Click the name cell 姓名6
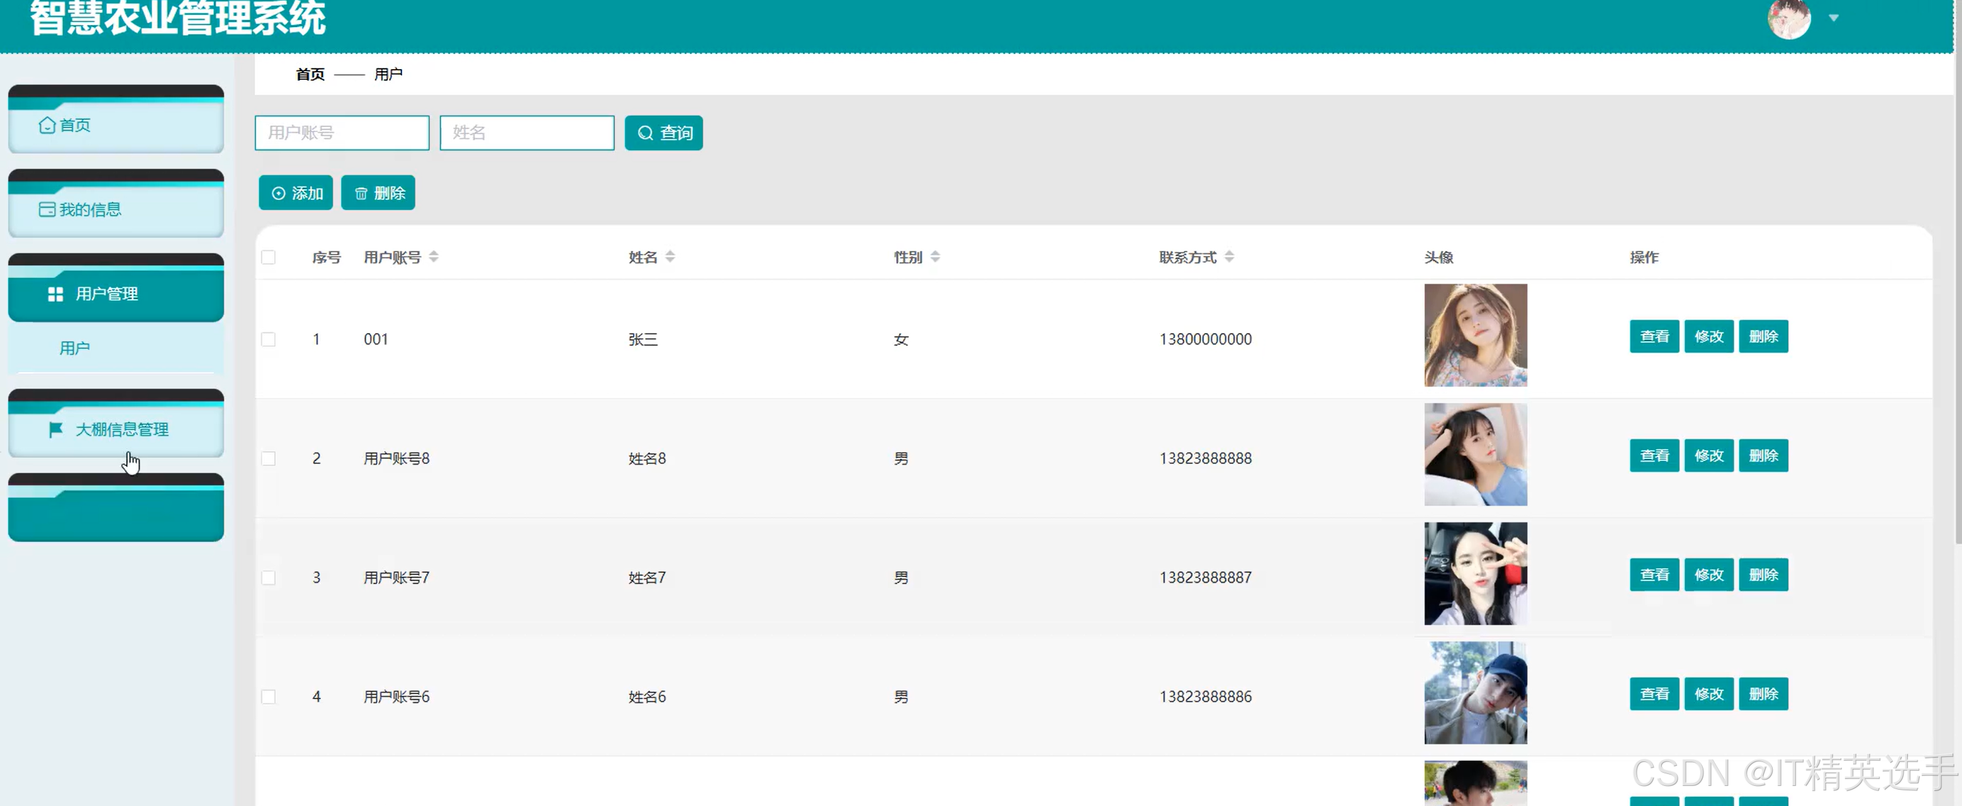 [647, 697]
